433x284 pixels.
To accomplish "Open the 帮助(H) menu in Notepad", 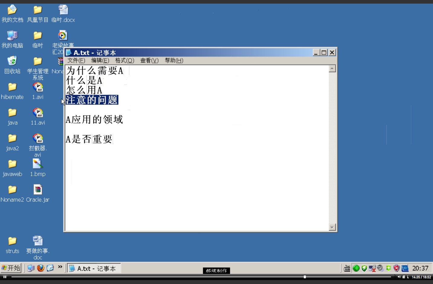I will coord(174,61).
